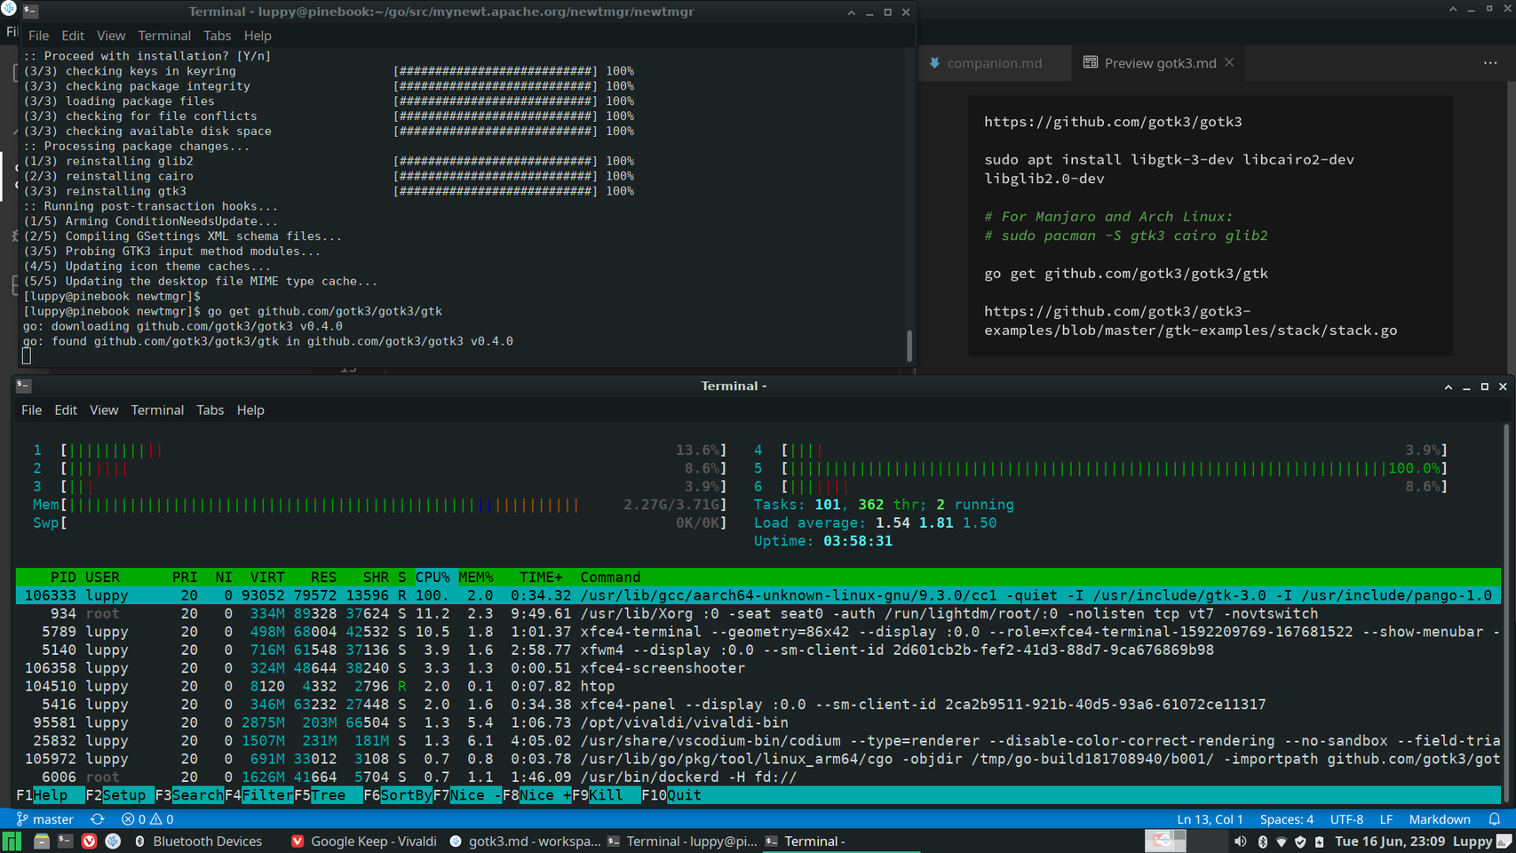Click the Wi-Fi network tray icon
The height and width of the screenshot is (853, 1516).
1282,841
